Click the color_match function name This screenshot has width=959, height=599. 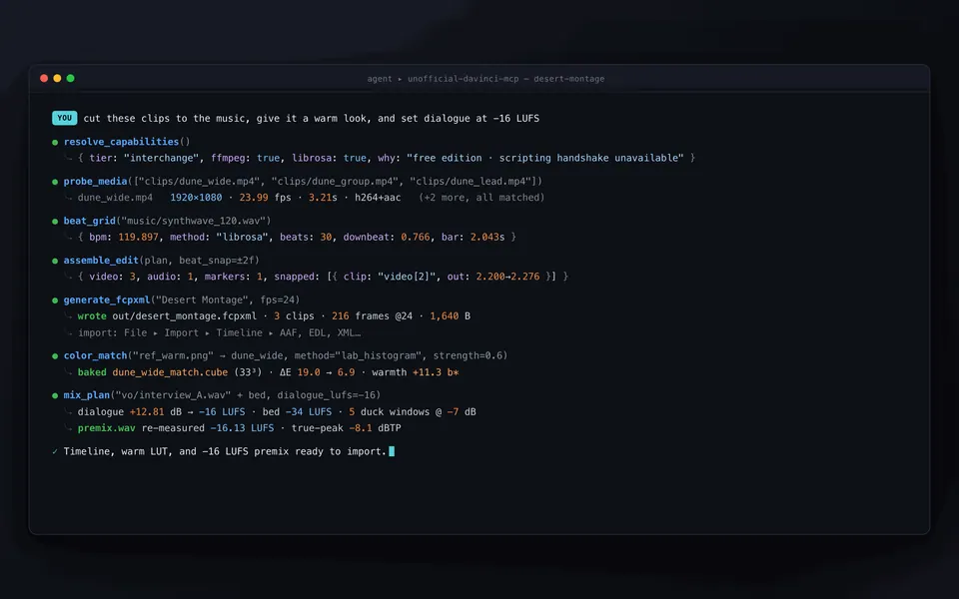pos(95,355)
